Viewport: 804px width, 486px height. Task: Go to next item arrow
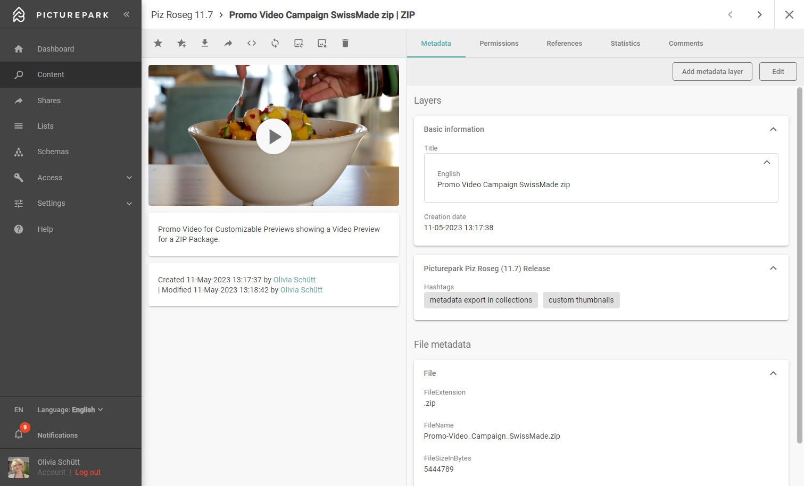coord(759,15)
